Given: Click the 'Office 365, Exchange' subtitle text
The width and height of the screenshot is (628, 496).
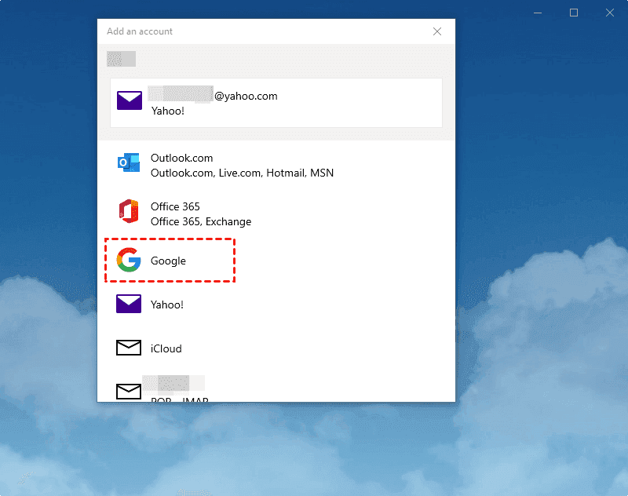Looking at the screenshot, I should pyautogui.click(x=201, y=222).
